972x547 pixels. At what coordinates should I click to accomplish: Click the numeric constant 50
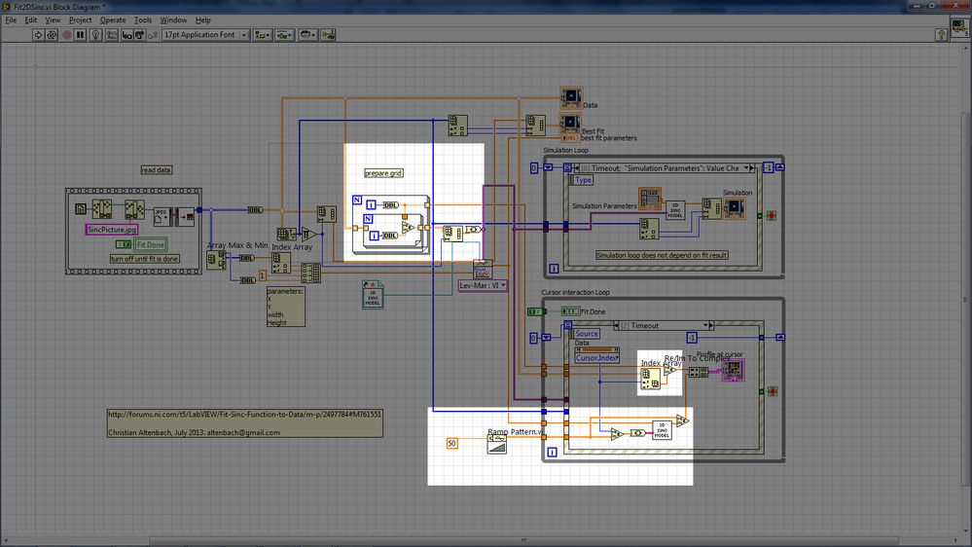coord(451,443)
